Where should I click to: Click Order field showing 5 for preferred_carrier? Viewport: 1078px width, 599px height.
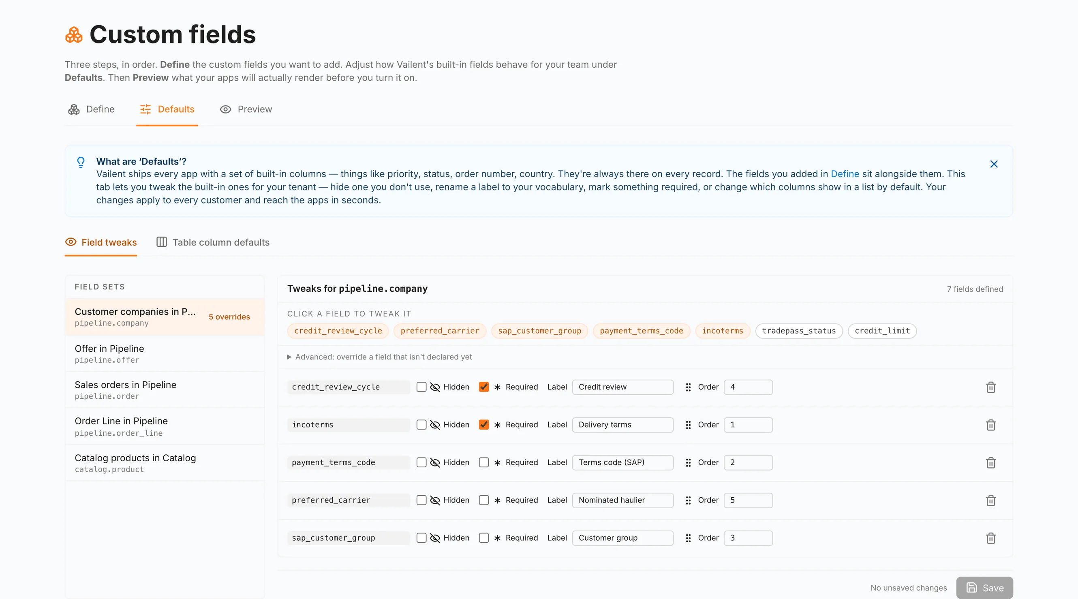[748, 500]
